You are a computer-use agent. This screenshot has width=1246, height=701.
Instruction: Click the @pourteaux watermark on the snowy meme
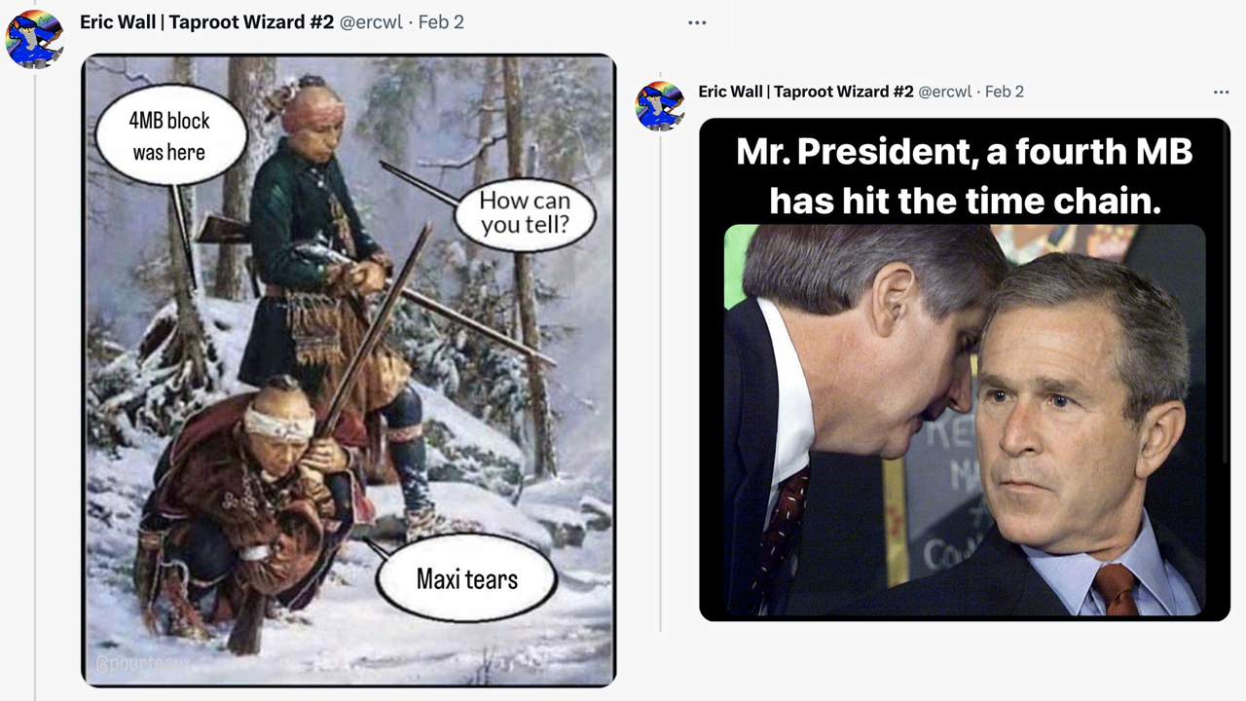pos(142,665)
